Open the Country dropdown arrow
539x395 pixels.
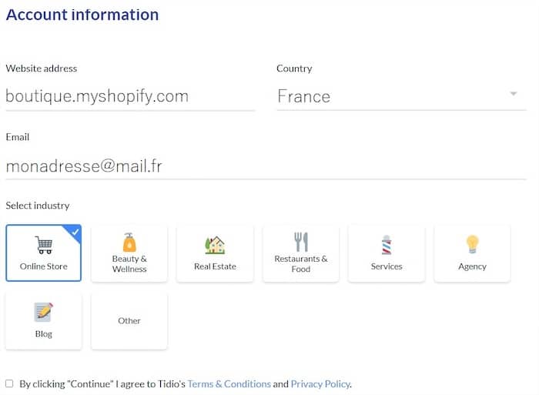point(514,95)
